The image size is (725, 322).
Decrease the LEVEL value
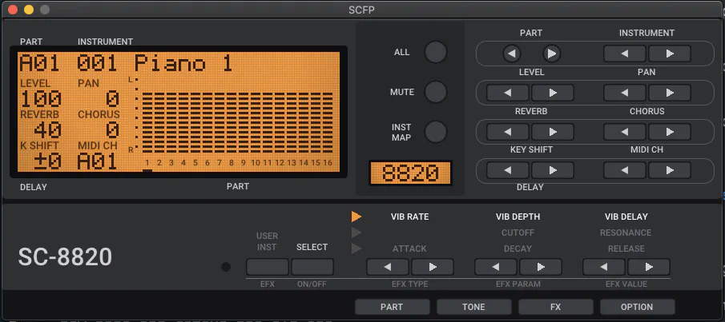click(x=508, y=93)
